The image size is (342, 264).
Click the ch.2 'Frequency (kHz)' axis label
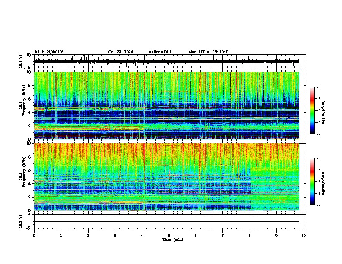(x=24, y=172)
